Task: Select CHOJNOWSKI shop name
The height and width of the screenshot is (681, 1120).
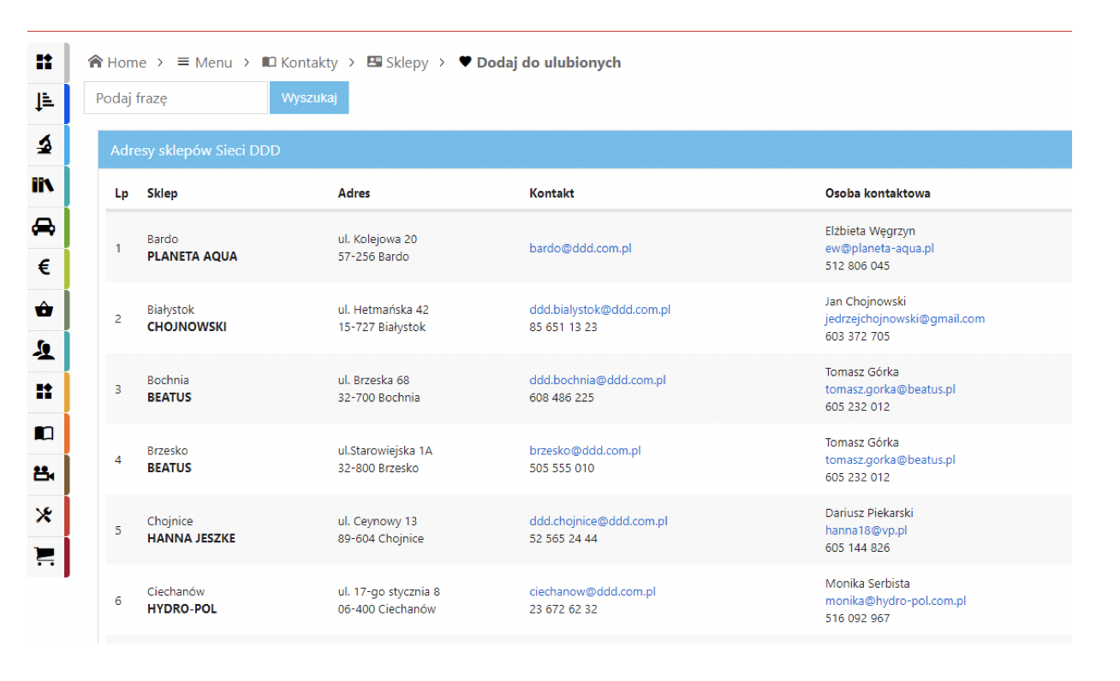Action: [187, 327]
